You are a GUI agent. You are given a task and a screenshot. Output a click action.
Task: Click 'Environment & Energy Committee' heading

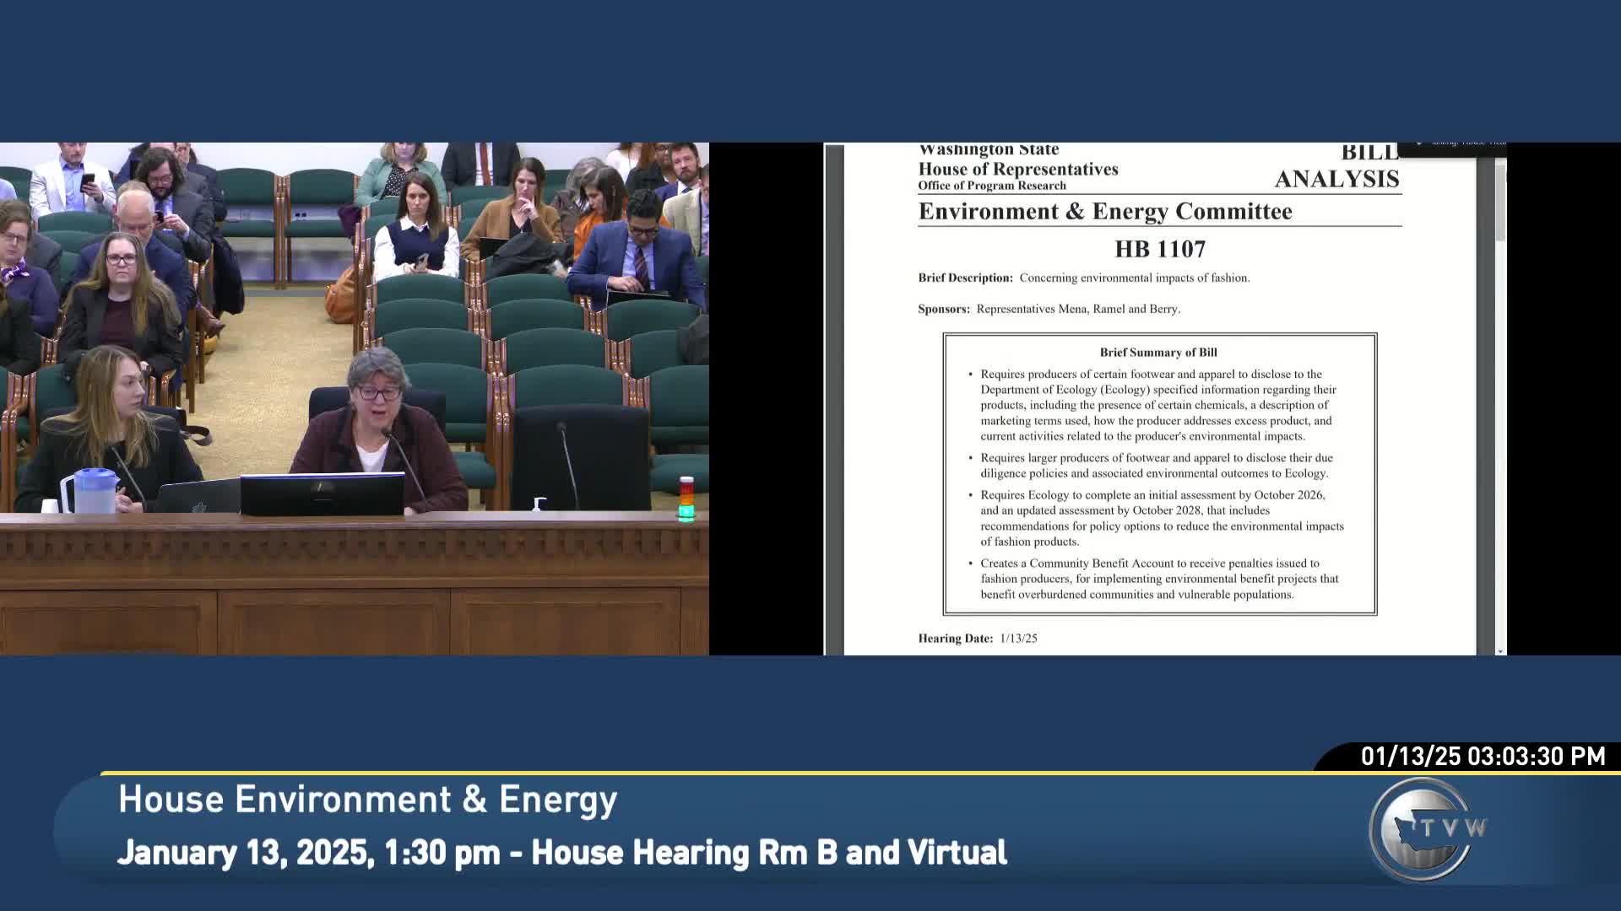click(x=1105, y=211)
